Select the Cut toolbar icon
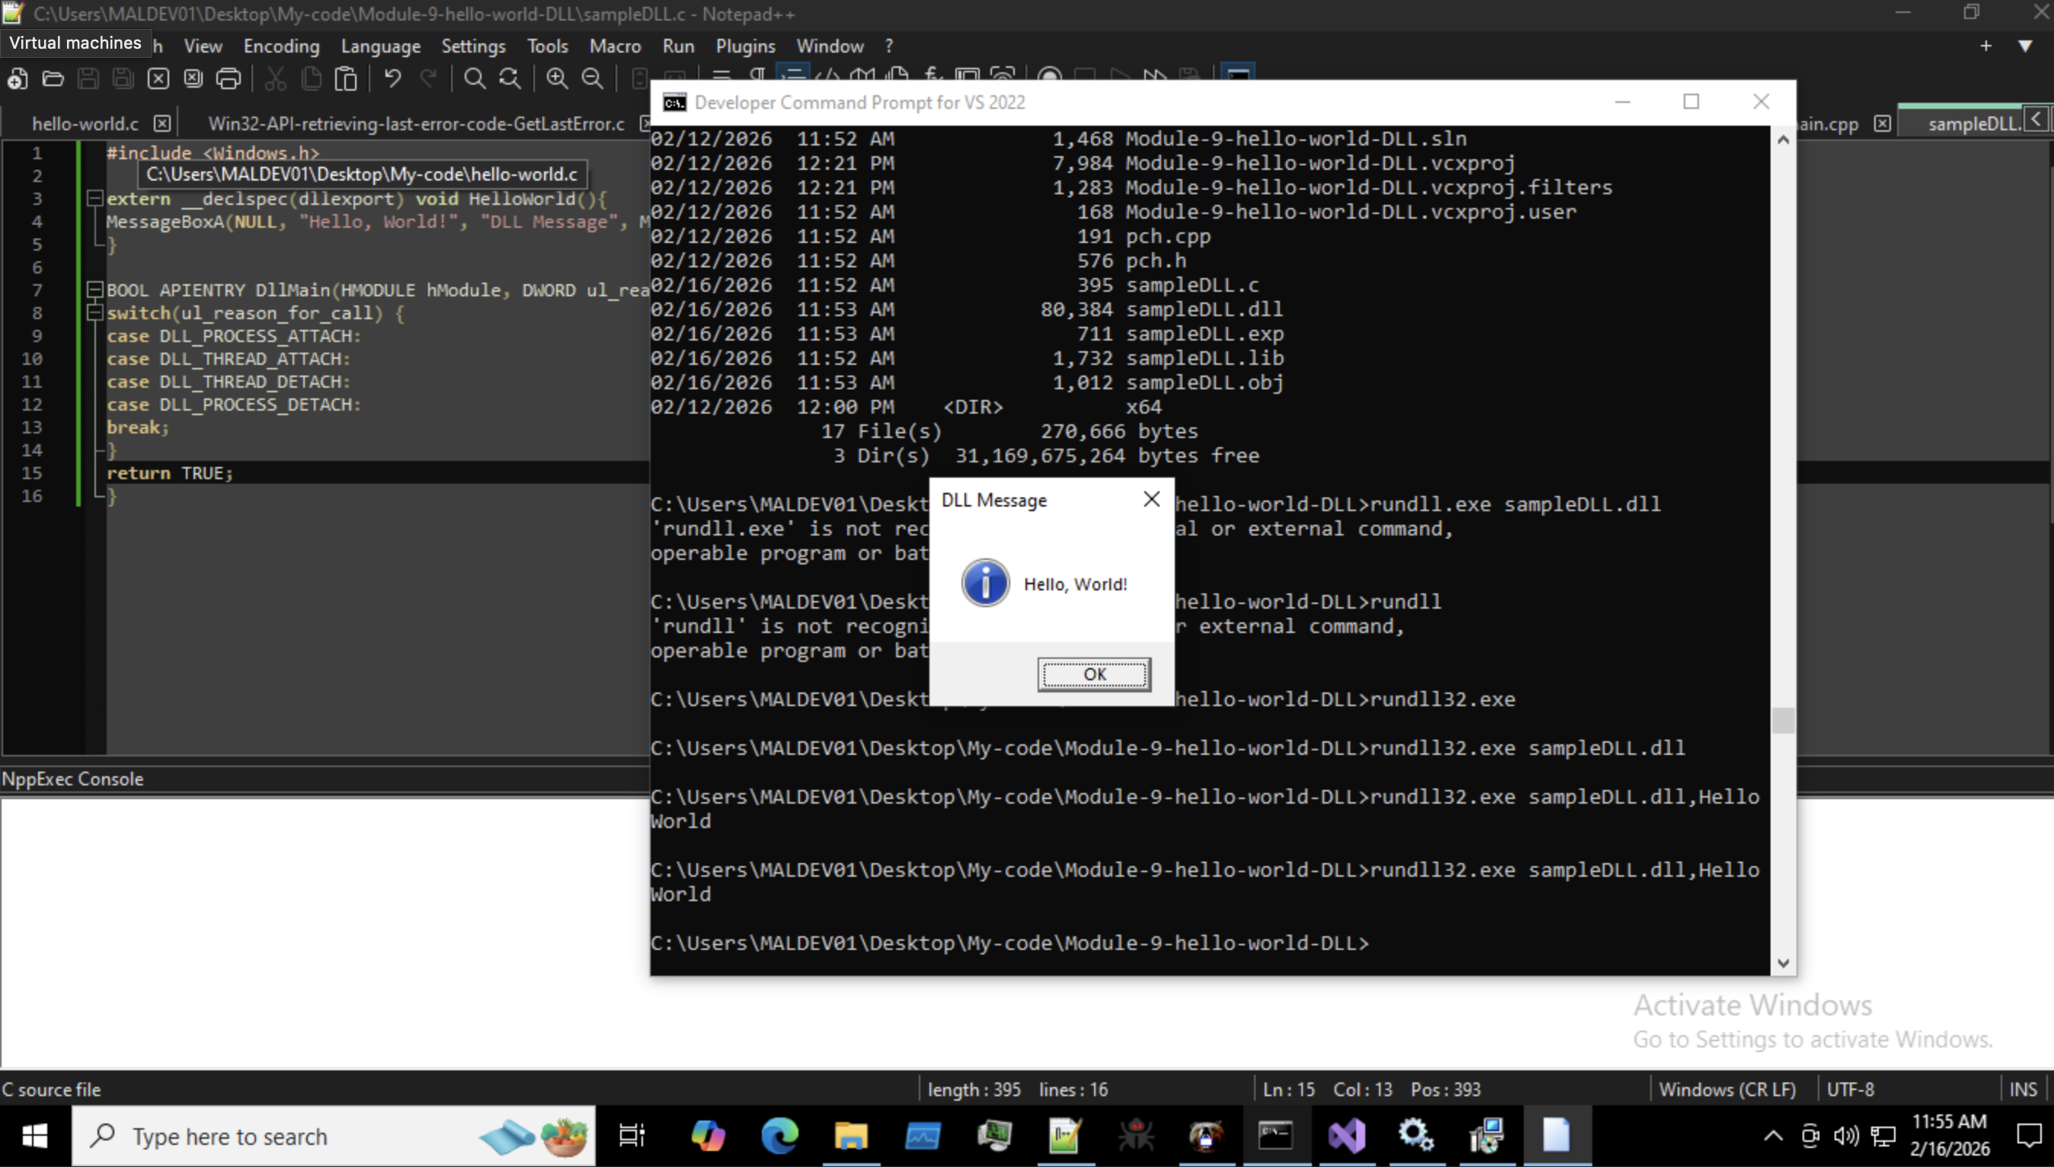Screen dimensions: 2054x1167 [x=275, y=78]
